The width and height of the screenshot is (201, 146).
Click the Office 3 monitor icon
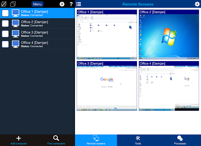point(15,34)
